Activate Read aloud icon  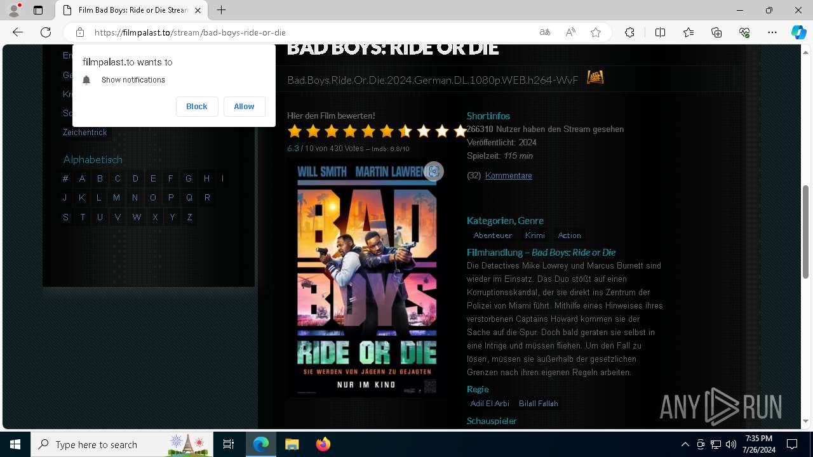tap(570, 32)
